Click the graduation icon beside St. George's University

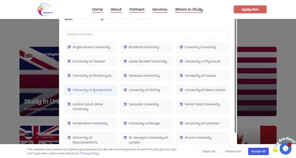click(125, 138)
